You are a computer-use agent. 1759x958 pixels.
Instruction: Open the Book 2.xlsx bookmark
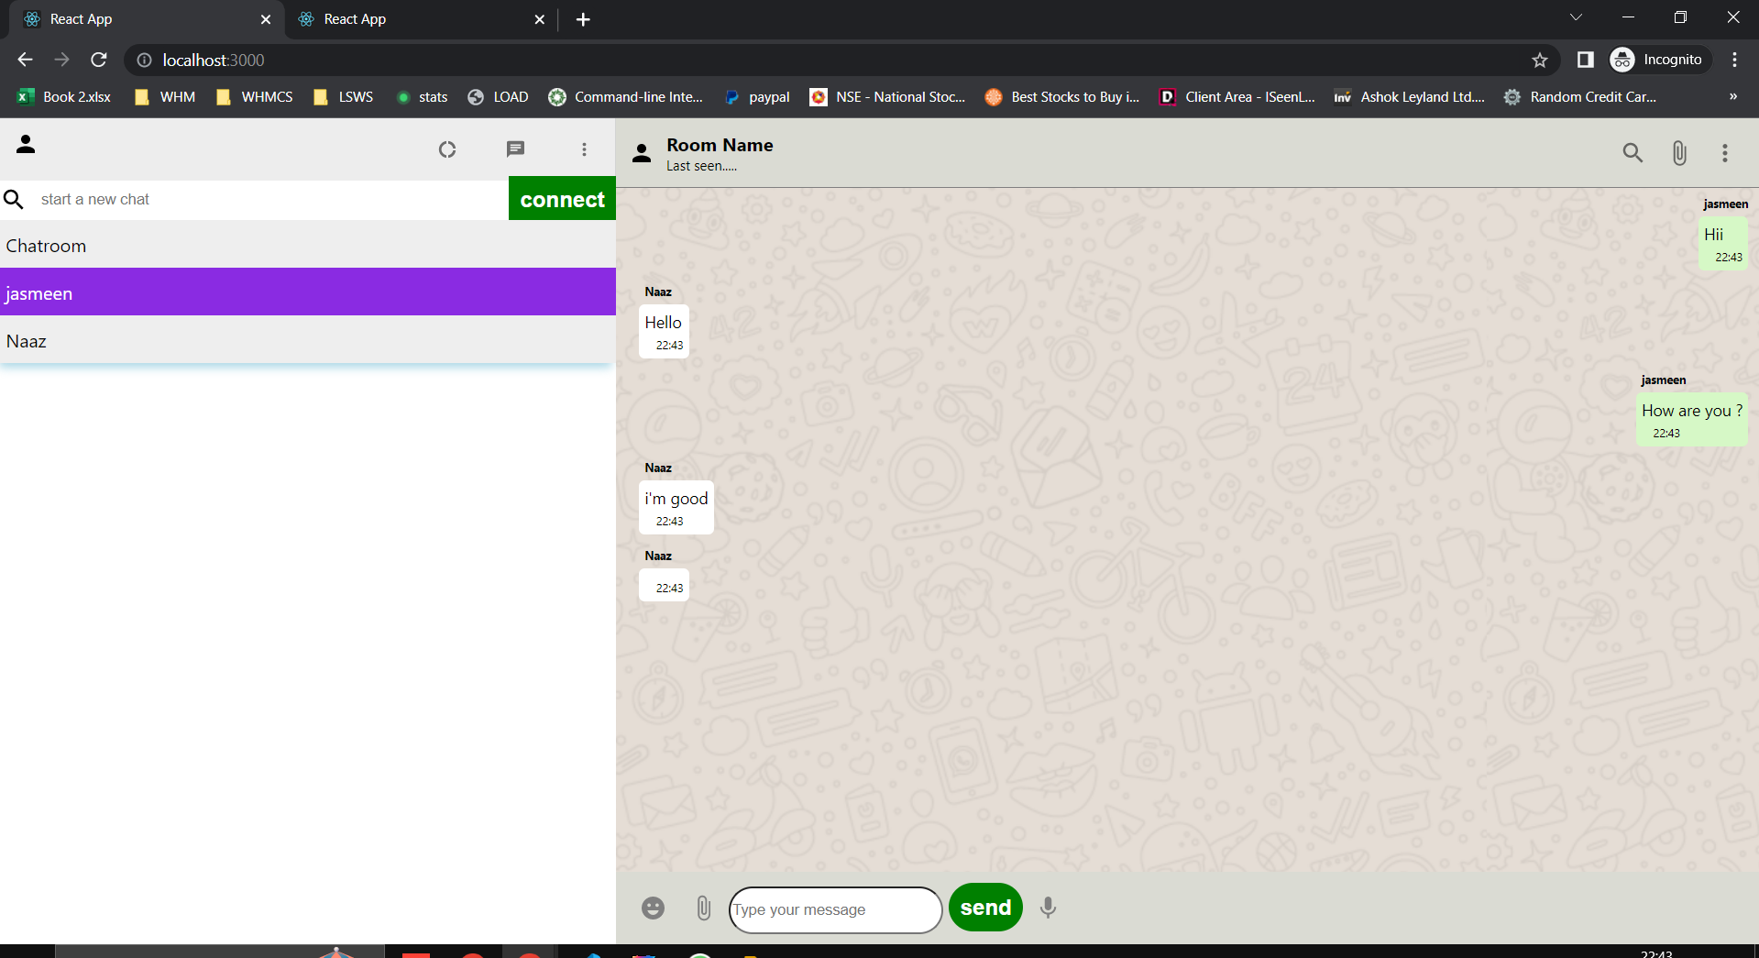tap(62, 96)
